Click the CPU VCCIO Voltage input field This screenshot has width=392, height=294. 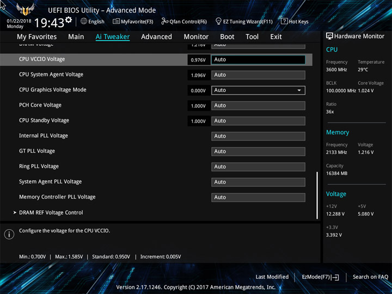pyautogui.click(x=258, y=60)
